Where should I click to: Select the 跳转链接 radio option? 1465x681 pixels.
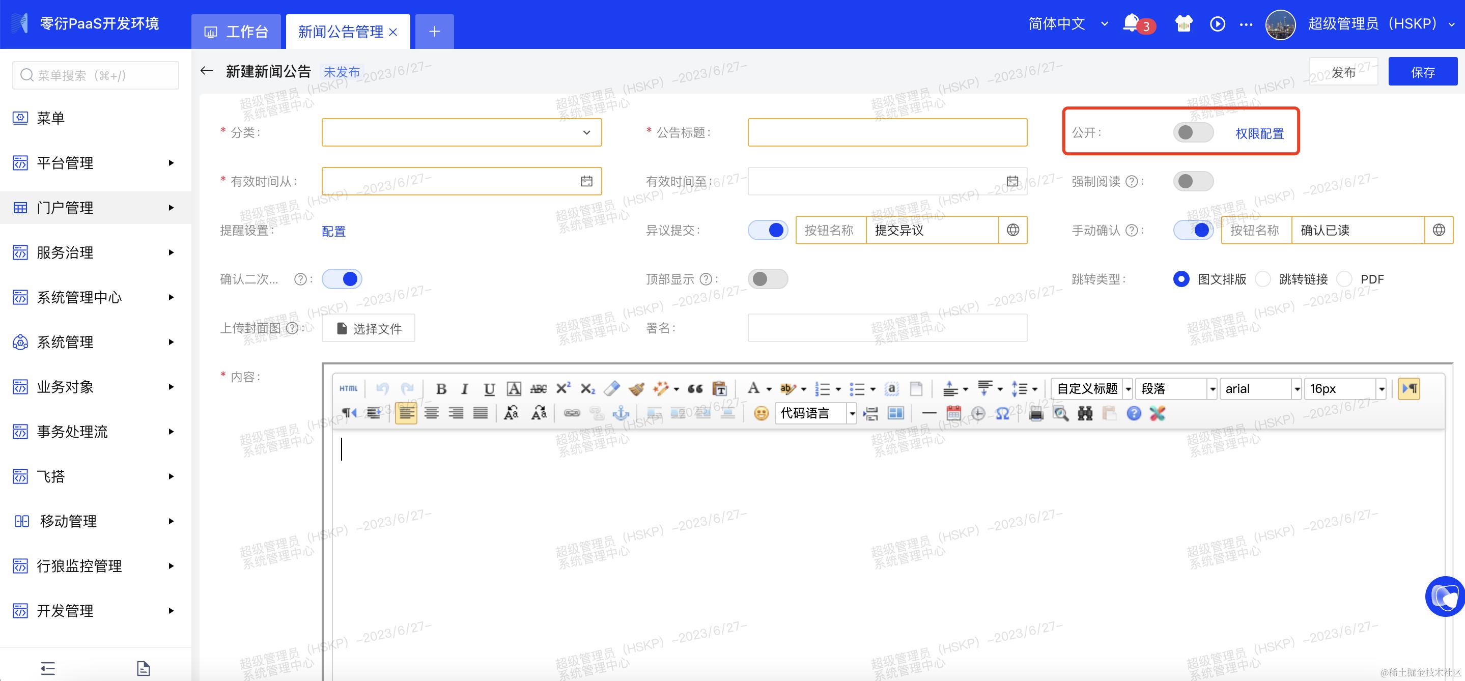[1263, 279]
